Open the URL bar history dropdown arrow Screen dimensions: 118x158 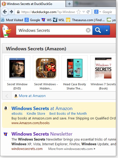click(x=84, y=12)
